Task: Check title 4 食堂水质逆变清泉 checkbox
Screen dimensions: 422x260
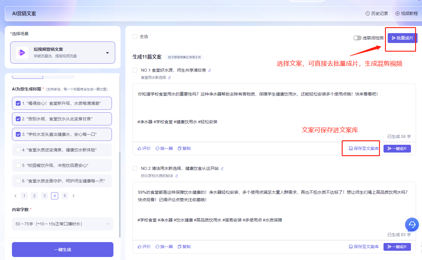Action: (x=18, y=150)
